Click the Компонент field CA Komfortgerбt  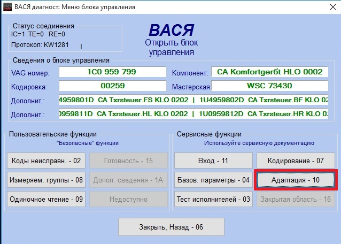[270, 72]
